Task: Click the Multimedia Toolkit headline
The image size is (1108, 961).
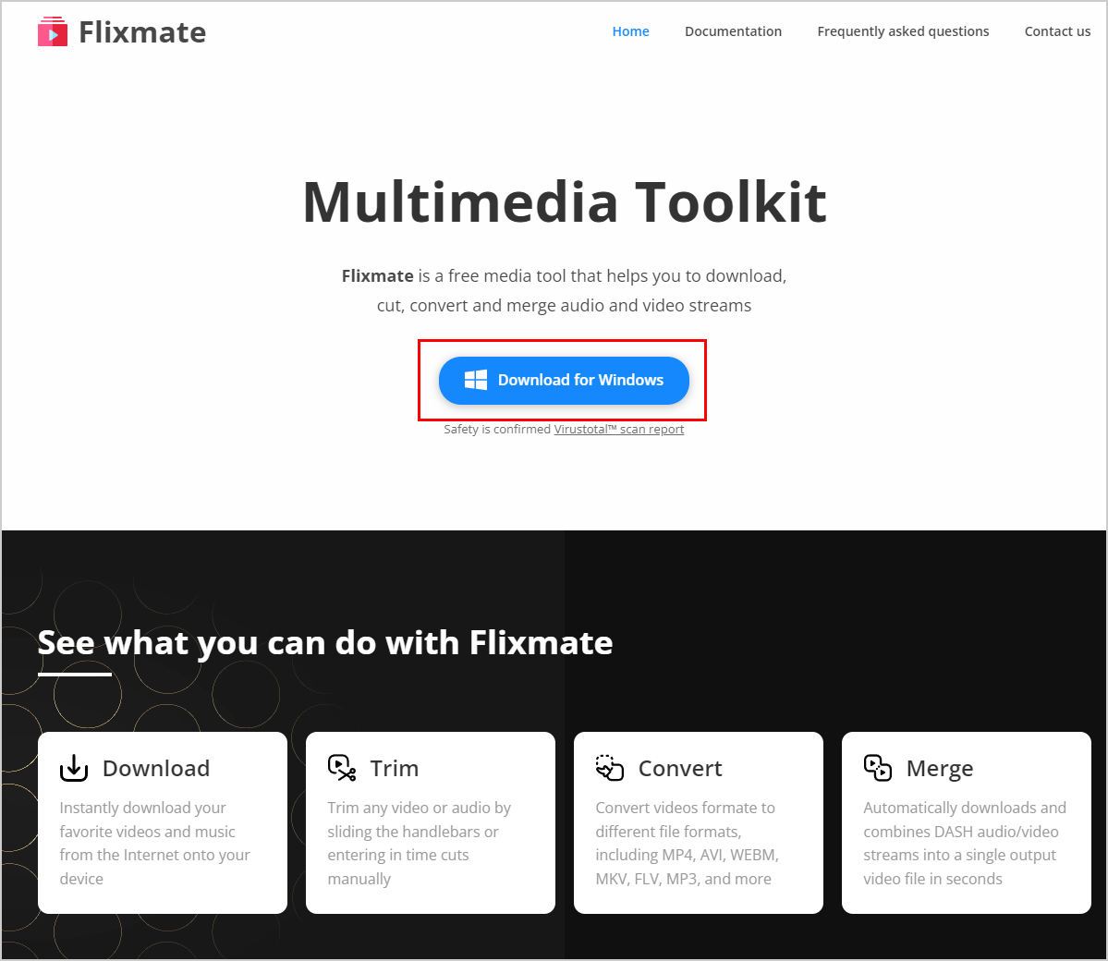Action: [x=565, y=202]
